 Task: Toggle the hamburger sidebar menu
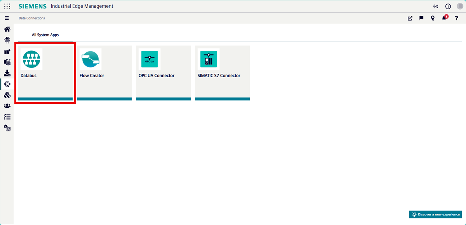7,18
